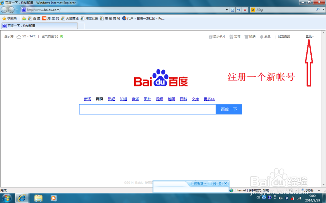Image resolution: width=326 pixels, height=203 pixels.
Task: Open the 地图 search category
Action: 171,99
